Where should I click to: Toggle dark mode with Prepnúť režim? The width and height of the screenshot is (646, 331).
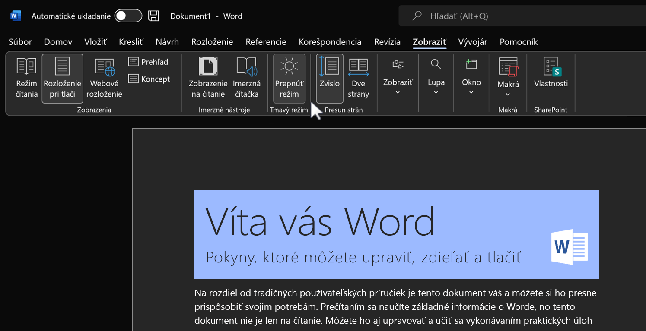(x=289, y=78)
